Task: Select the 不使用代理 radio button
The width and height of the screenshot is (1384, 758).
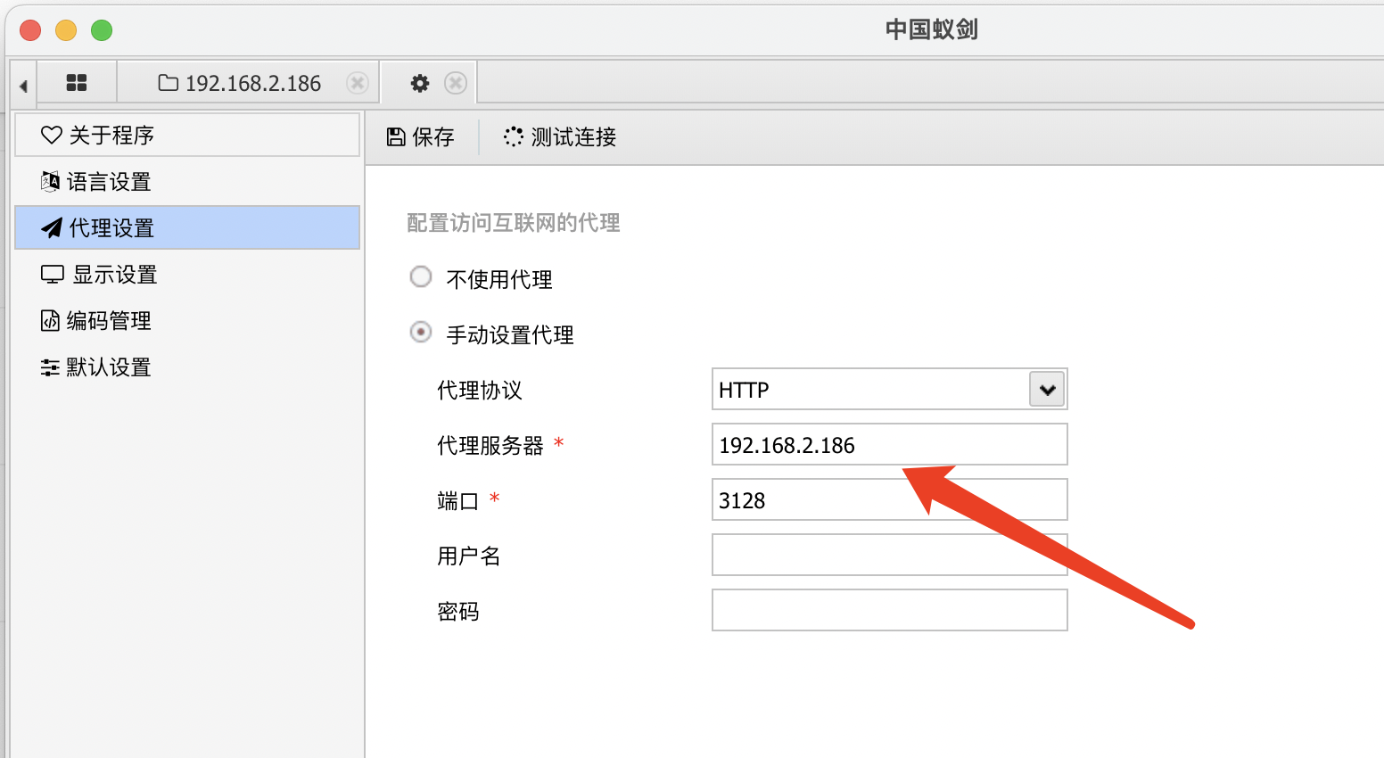Action: (421, 277)
